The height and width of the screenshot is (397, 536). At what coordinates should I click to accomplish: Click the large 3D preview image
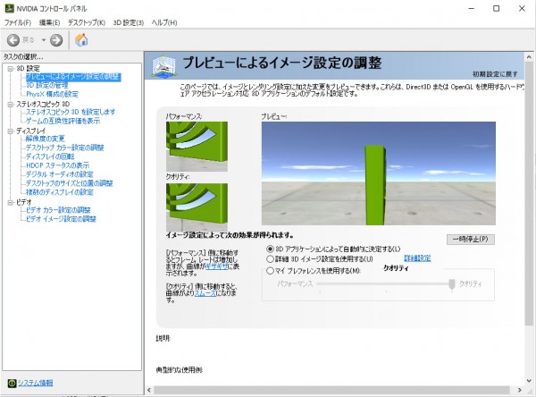[x=379, y=173]
